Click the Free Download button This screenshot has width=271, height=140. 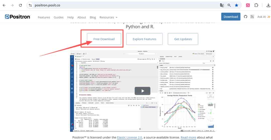(x=104, y=39)
